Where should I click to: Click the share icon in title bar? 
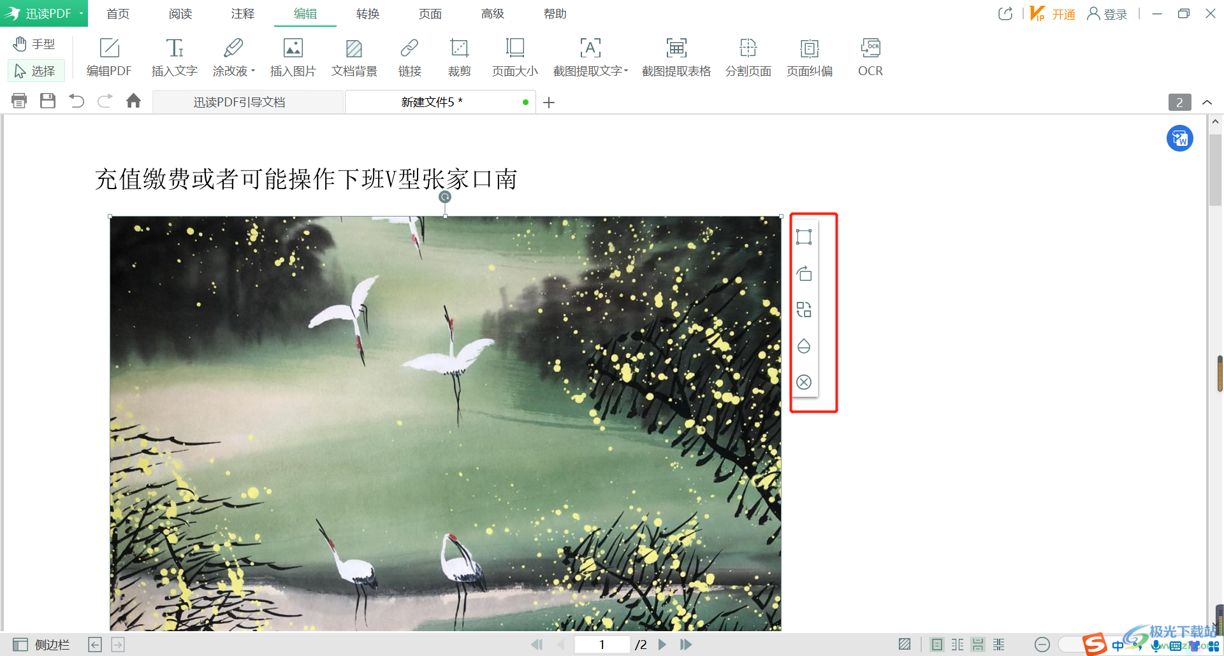click(1005, 13)
